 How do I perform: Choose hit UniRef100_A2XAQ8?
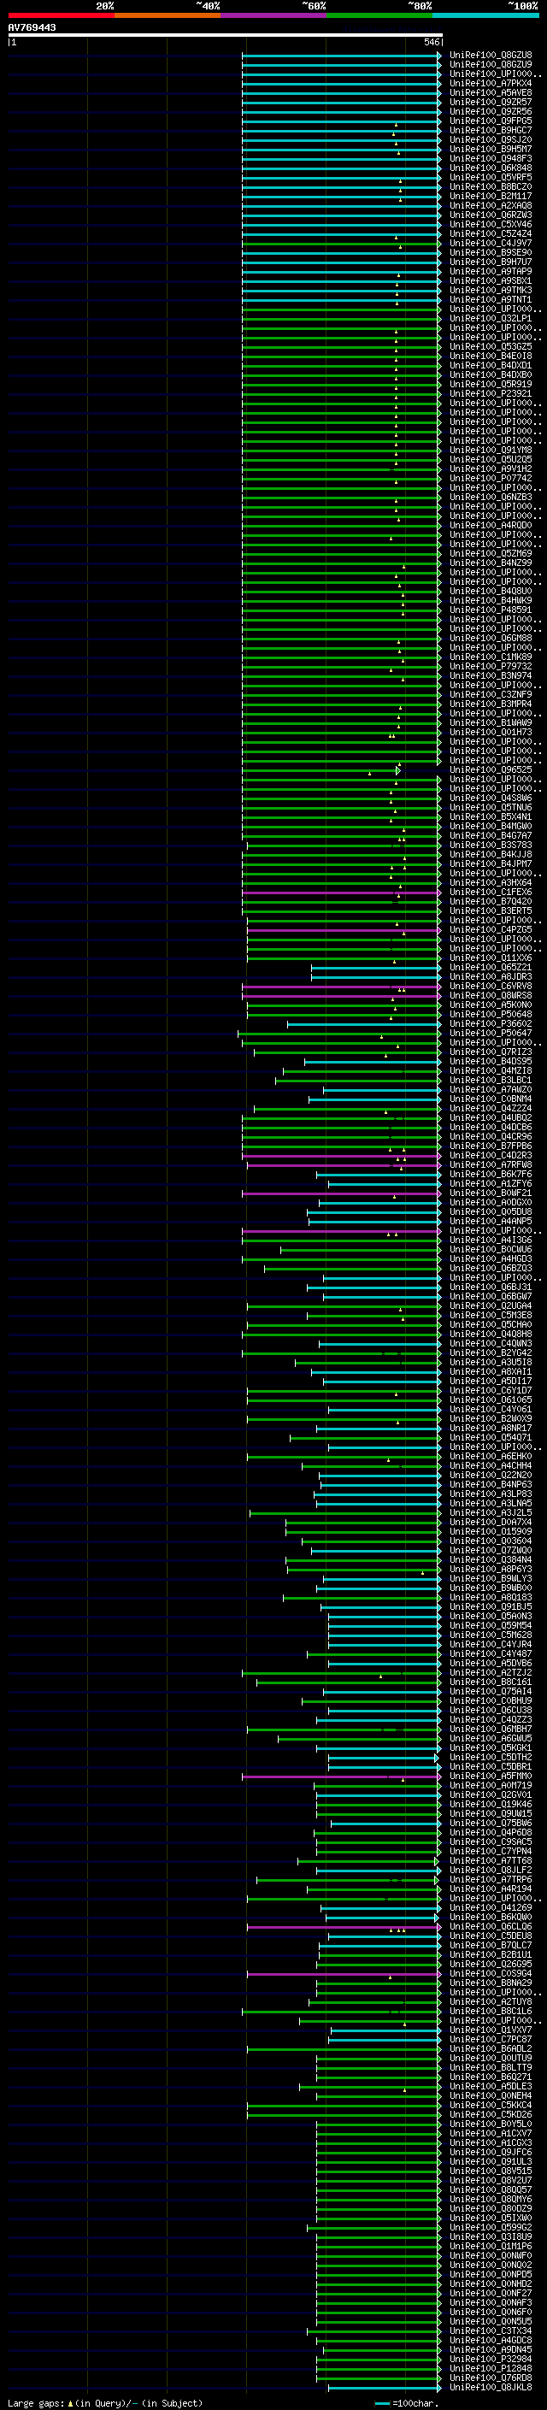pyautogui.click(x=491, y=206)
